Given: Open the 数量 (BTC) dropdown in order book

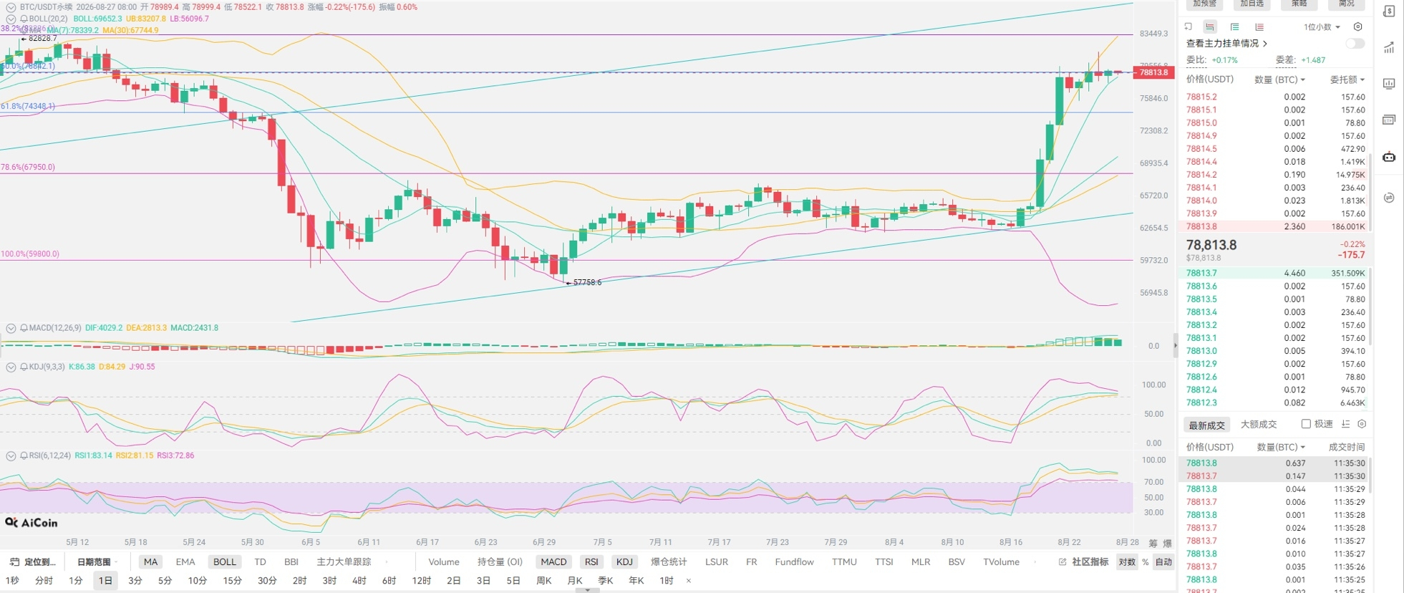Looking at the screenshot, I should 1279,79.
